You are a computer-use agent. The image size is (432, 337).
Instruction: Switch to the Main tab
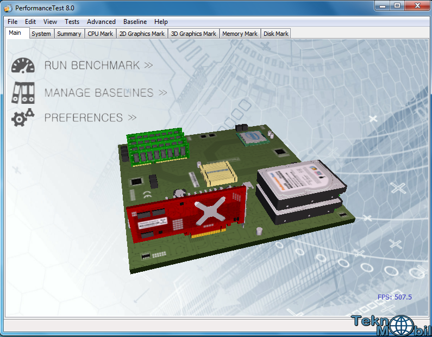coord(17,33)
